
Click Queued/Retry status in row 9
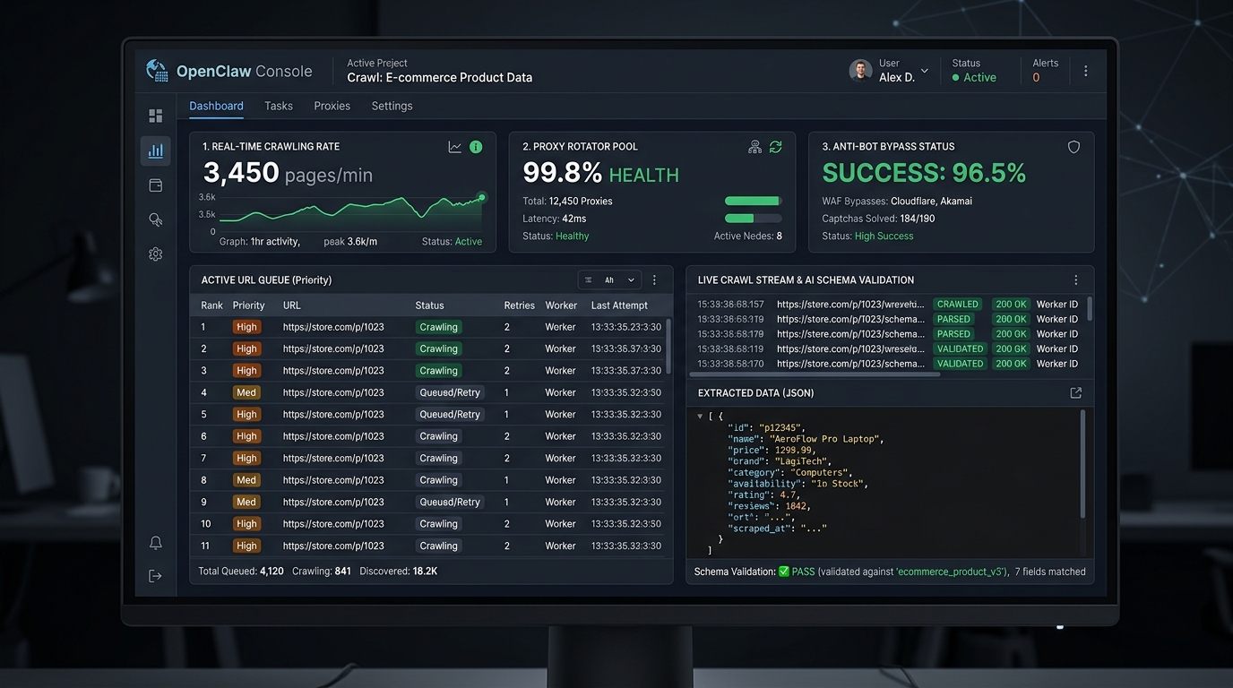pyautogui.click(x=450, y=502)
